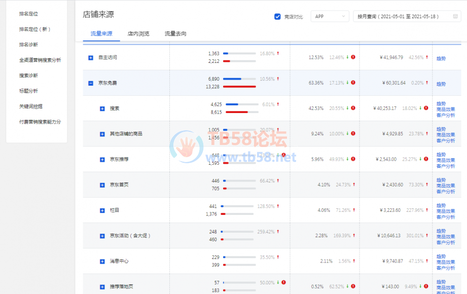Click the 63.36% value in 京东免费 row
Image resolution: width=467 pixels, height=294 pixels.
316,83
